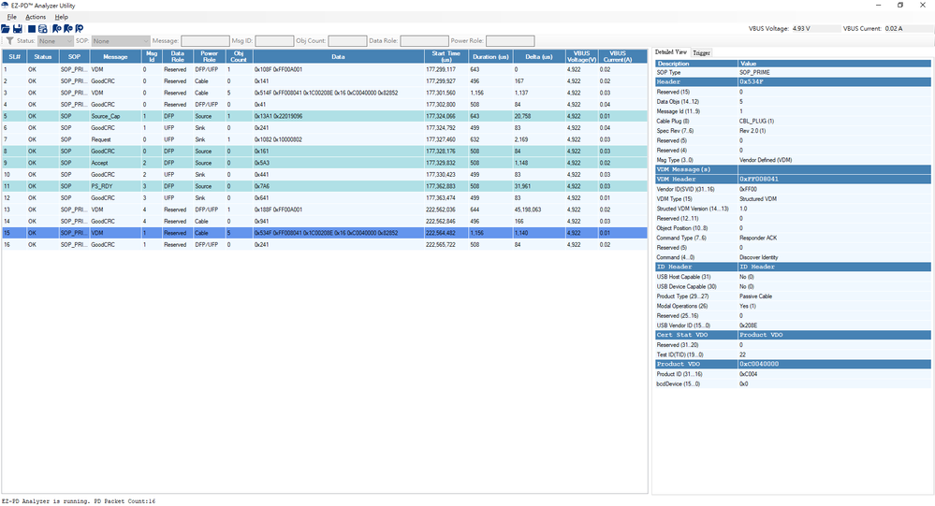Image resolution: width=935 pixels, height=506 pixels.
Task: Click the Product Type Passive Cable row
Action: (x=793, y=296)
